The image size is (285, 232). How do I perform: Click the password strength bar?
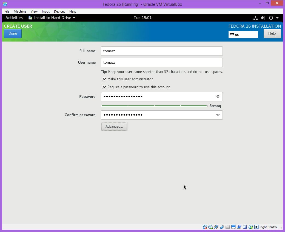click(x=154, y=106)
